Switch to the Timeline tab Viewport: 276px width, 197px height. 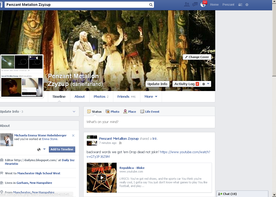[x=59, y=96]
